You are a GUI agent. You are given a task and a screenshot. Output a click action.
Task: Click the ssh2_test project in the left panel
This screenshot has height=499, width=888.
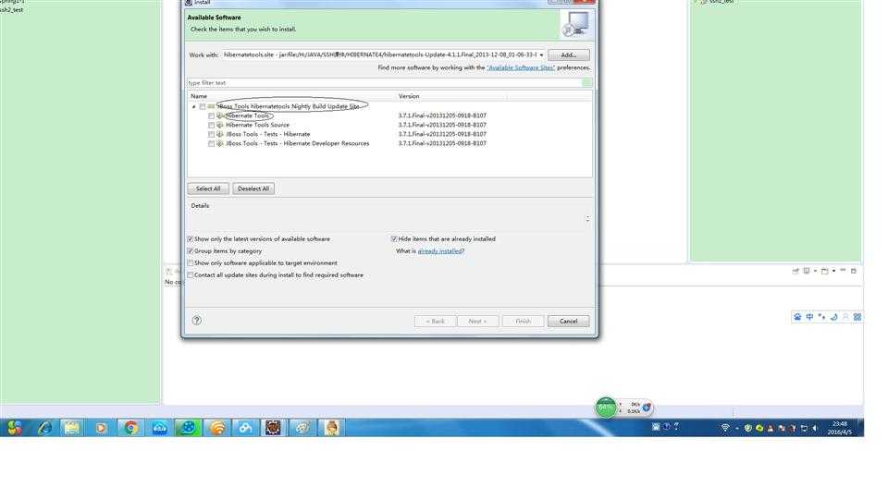pyautogui.click(x=11, y=9)
